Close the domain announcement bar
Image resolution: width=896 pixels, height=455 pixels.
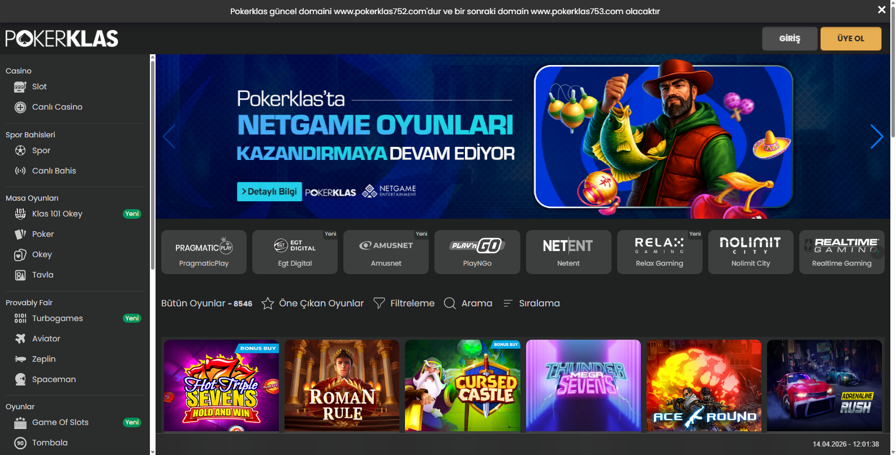[881, 10]
